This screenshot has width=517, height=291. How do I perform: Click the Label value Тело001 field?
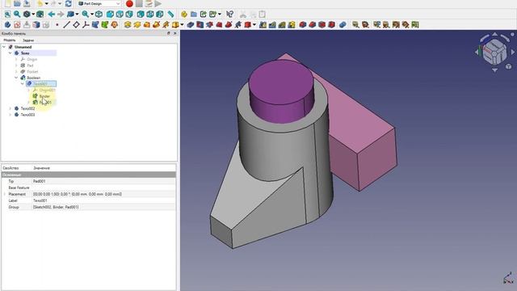coord(104,200)
